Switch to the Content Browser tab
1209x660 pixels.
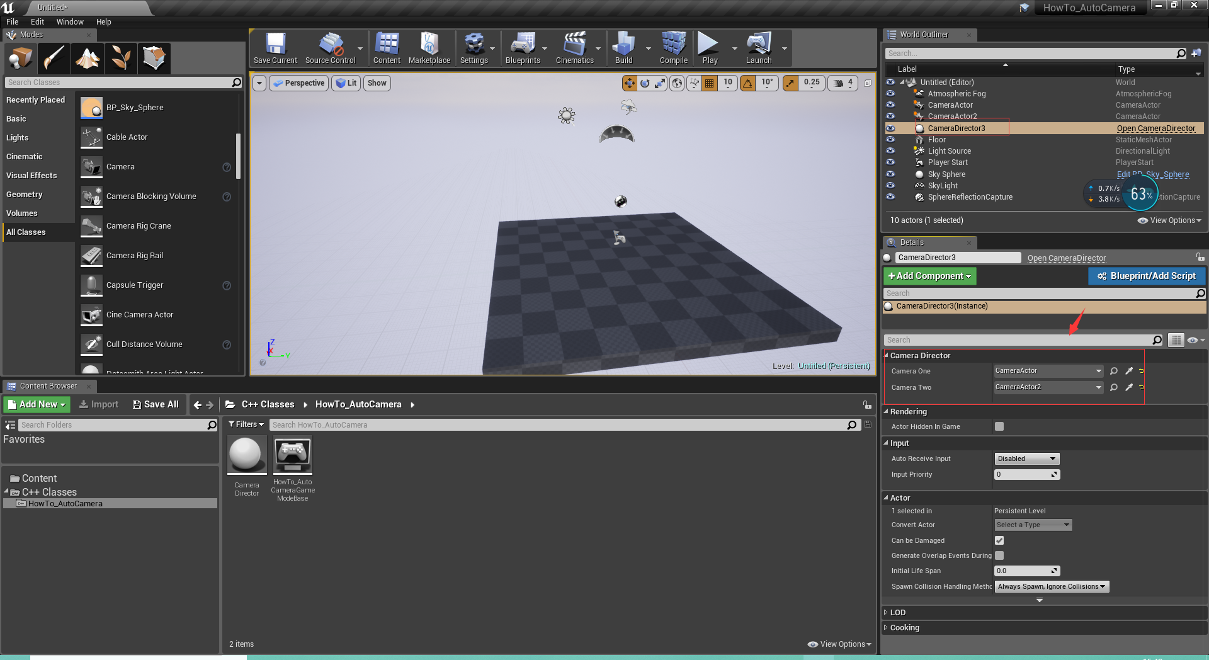coord(48,386)
